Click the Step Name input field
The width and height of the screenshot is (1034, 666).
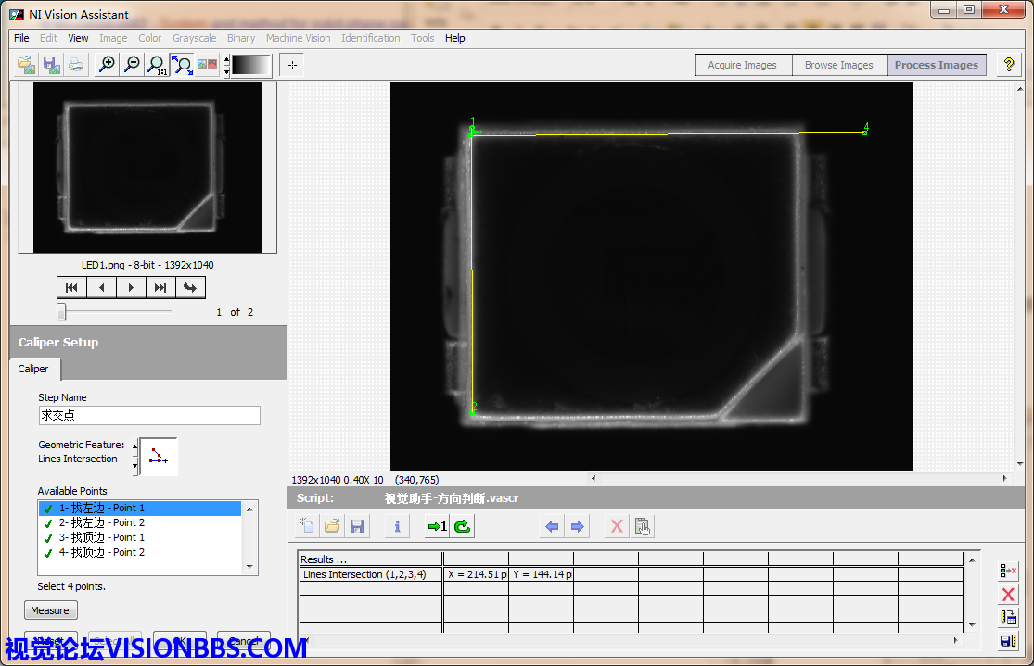[149, 416]
